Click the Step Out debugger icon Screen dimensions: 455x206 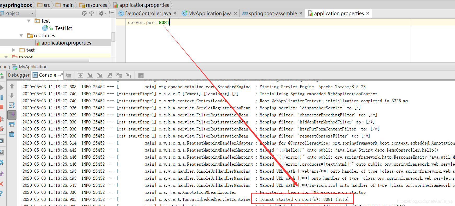[109, 76]
